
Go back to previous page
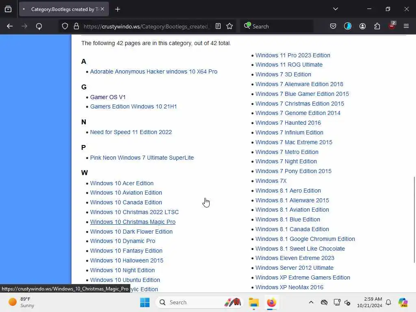coord(10,26)
